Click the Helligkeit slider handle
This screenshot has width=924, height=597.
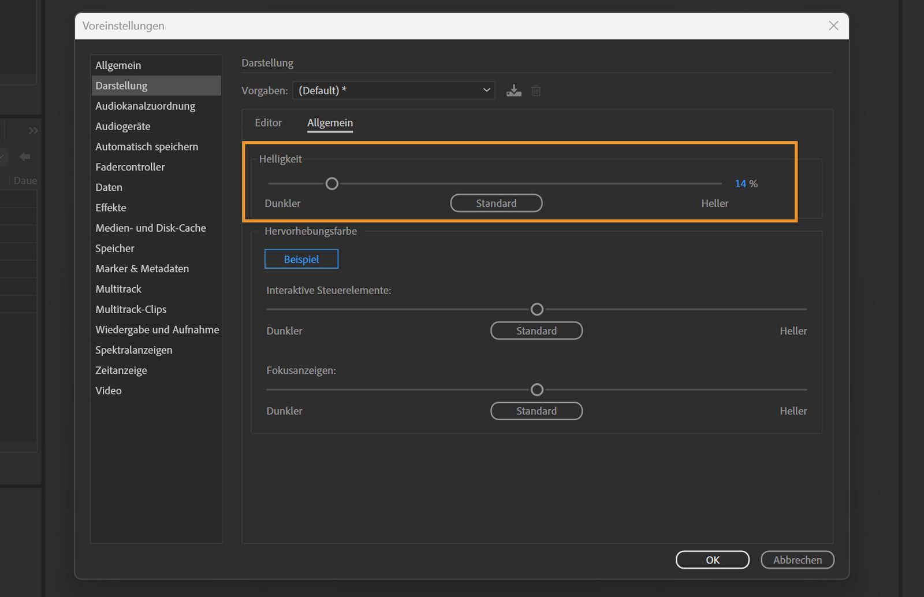331,184
